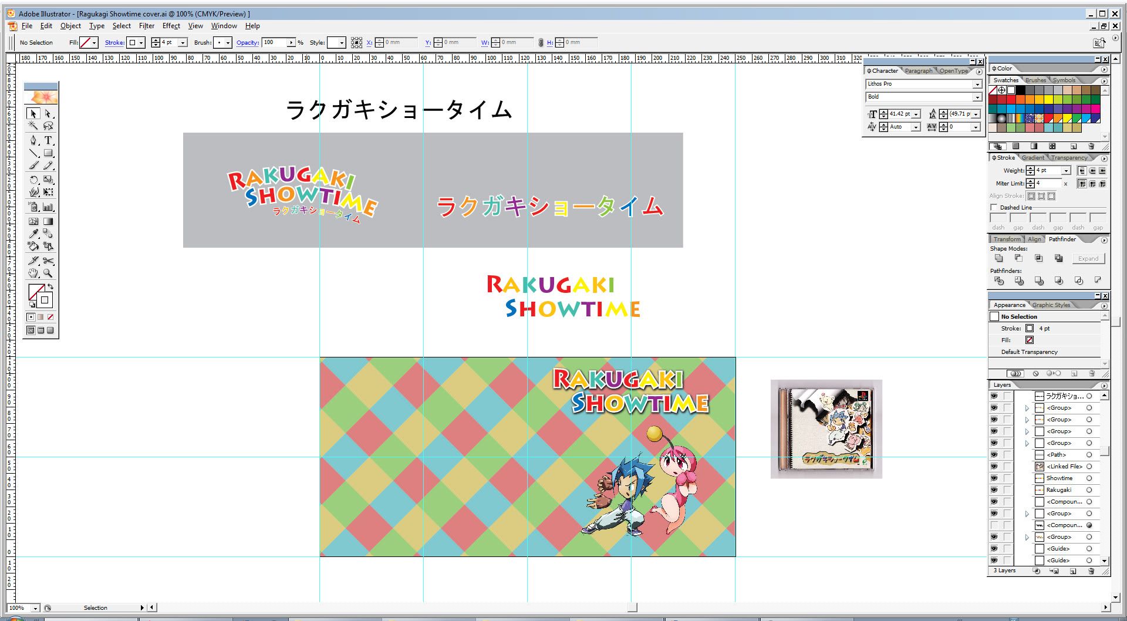The width and height of the screenshot is (1127, 621).
Task: Select the Scale tool
Action: (x=48, y=180)
